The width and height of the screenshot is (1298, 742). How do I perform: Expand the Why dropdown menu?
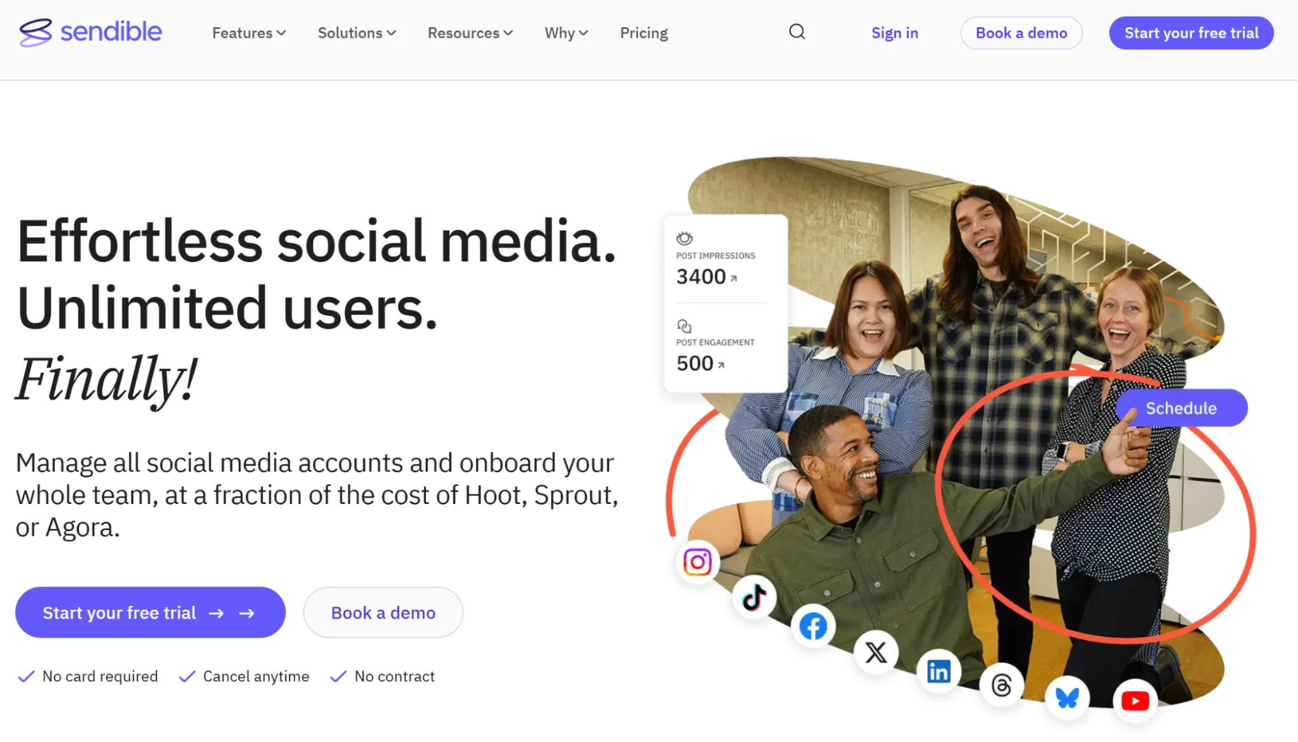pyautogui.click(x=566, y=33)
